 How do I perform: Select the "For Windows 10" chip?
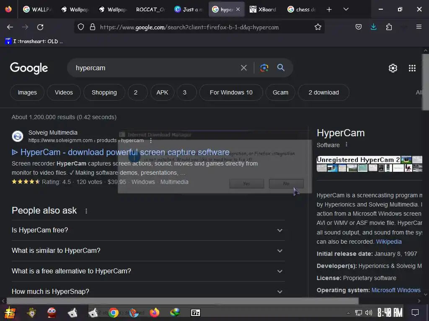pos(231,92)
